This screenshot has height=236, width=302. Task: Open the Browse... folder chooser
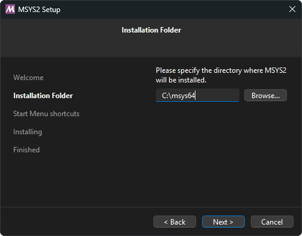[x=265, y=95]
